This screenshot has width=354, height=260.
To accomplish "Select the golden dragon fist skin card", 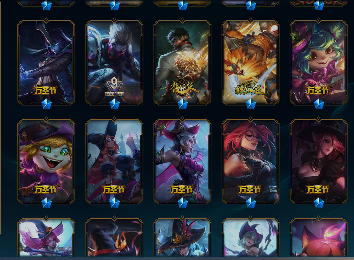I will point(183,62).
